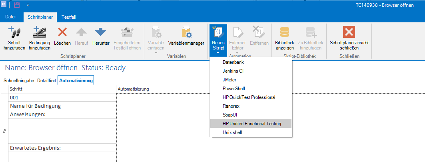Open the Variablenmanager

186,33
